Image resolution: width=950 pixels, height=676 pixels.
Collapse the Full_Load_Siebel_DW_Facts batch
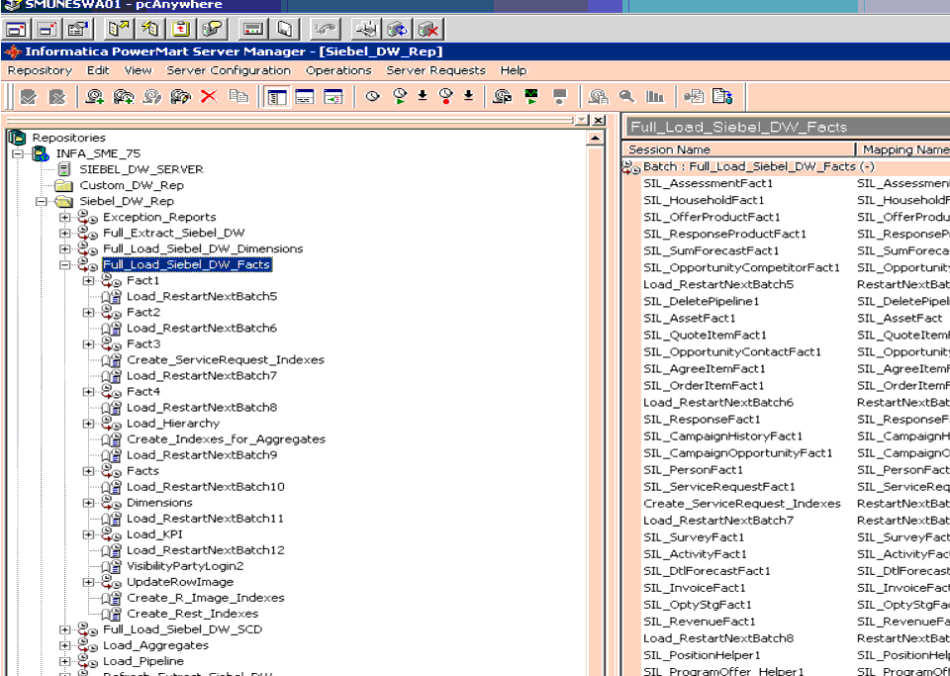click(64, 264)
